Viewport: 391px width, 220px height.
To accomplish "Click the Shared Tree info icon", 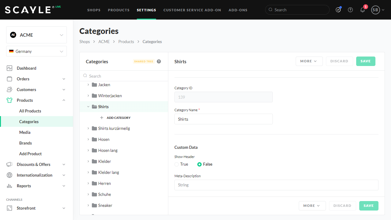I will [159, 61].
